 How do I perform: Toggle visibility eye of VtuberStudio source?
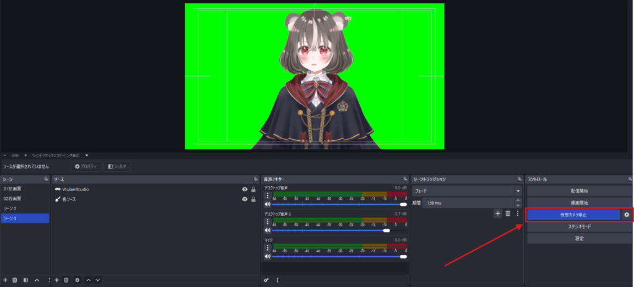coord(245,189)
